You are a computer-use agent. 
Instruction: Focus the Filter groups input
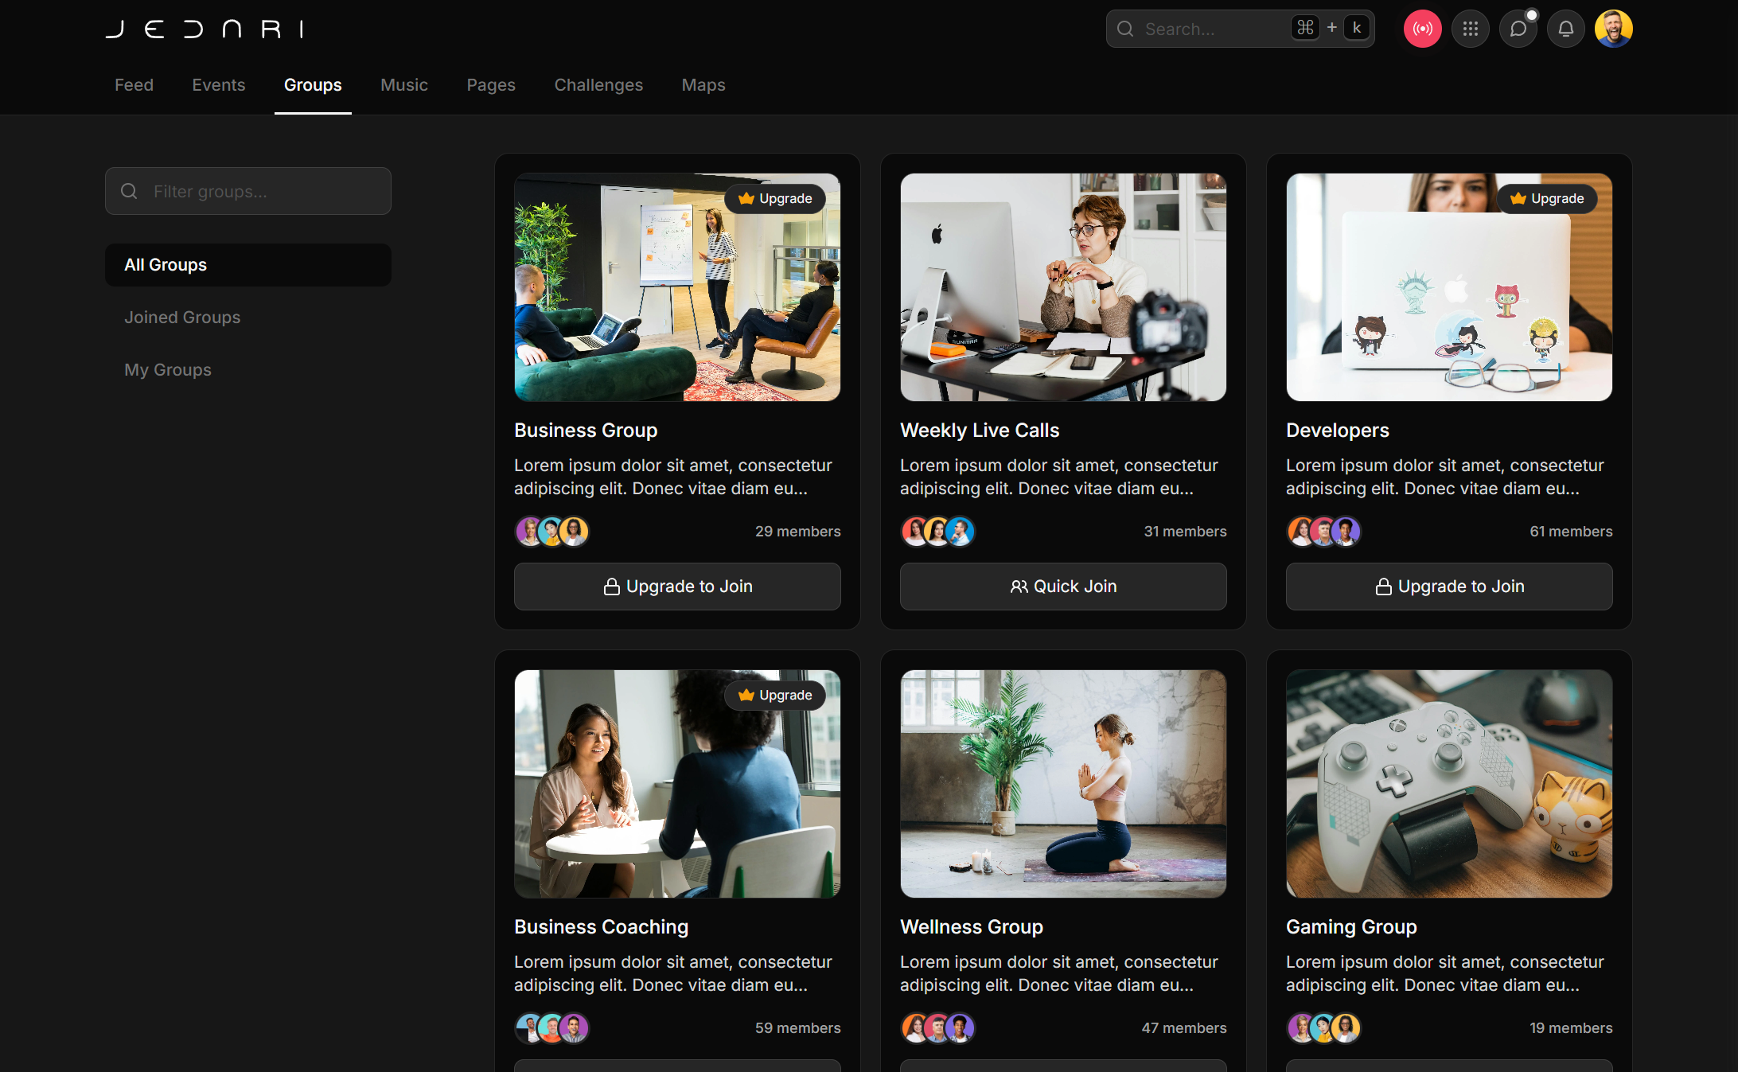point(248,191)
